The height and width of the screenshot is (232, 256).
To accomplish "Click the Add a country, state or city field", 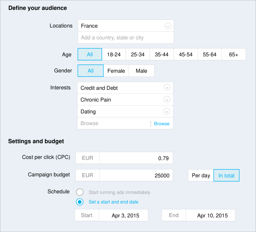I will 126,38.
